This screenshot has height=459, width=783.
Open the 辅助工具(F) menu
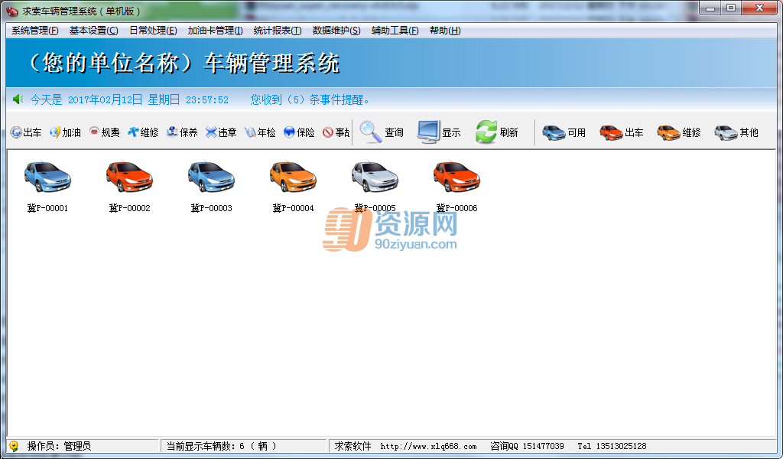[x=395, y=31]
